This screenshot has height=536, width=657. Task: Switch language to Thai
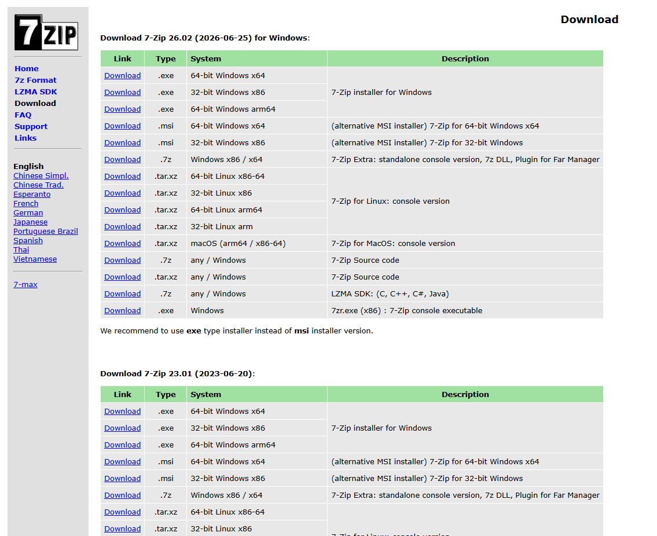coord(21,249)
